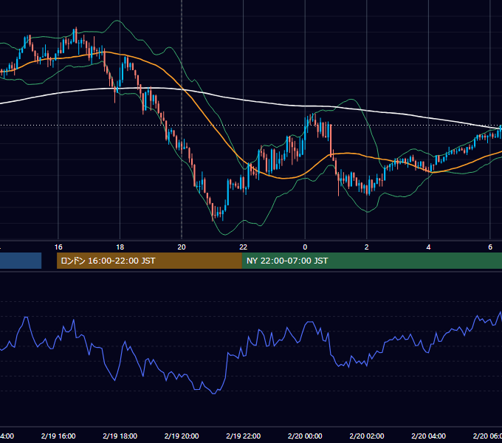The width and height of the screenshot is (502, 443).
Task: Click the 2/20 00:00 date label
Action: click(x=305, y=436)
